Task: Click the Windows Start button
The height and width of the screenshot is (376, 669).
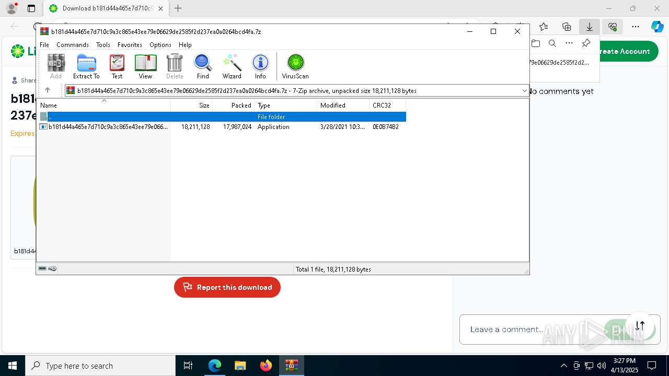Action: (13, 366)
